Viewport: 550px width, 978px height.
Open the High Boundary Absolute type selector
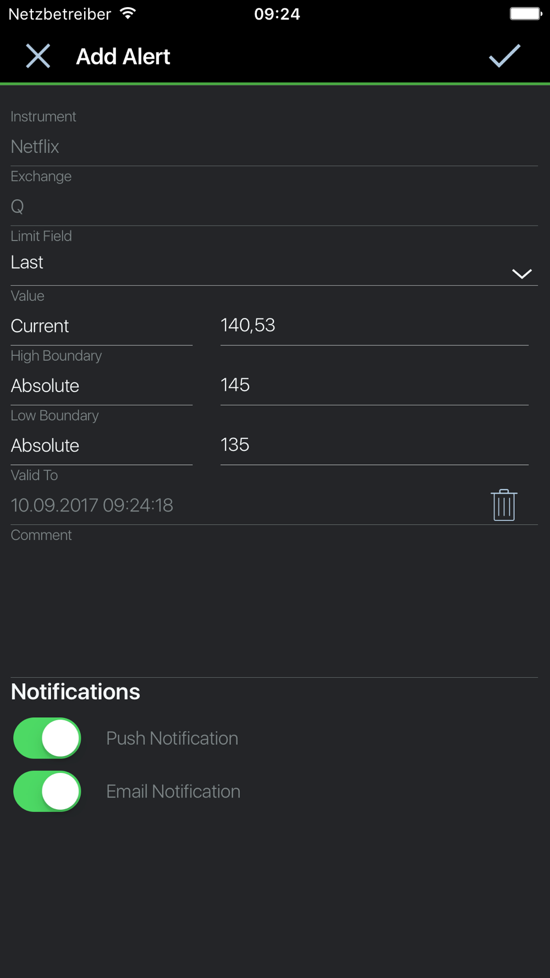pyautogui.click(x=101, y=386)
